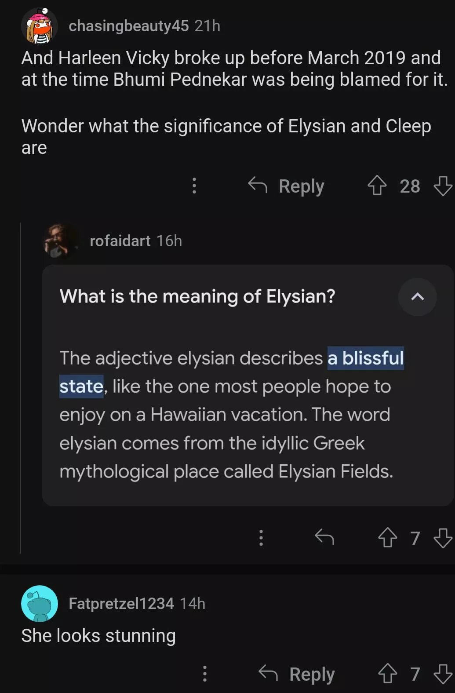Downvote the "She looks stunning" comment
Viewport: 455px width, 693px height.
[x=443, y=674]
